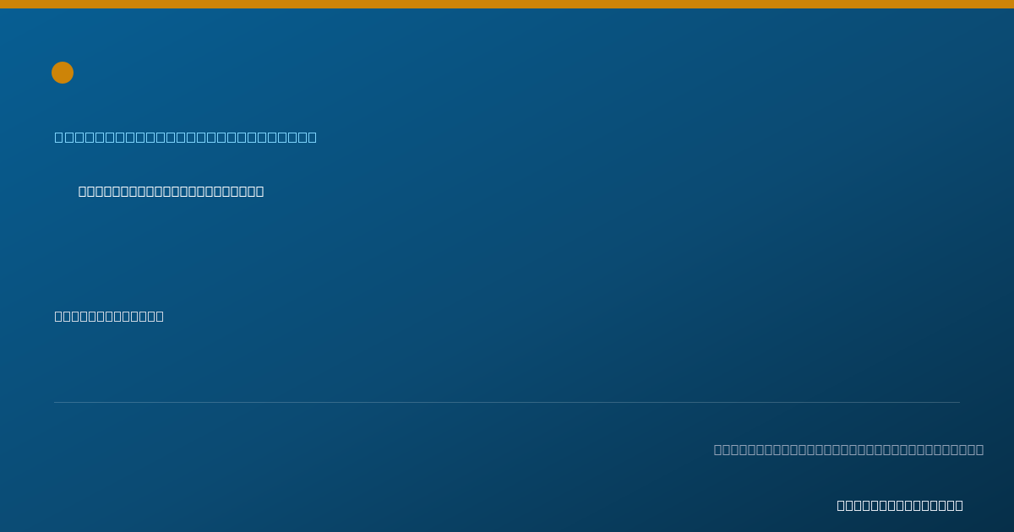Click the last box of the indented white line
Screen dimensions: 1014x532
[x=259, y=192]
